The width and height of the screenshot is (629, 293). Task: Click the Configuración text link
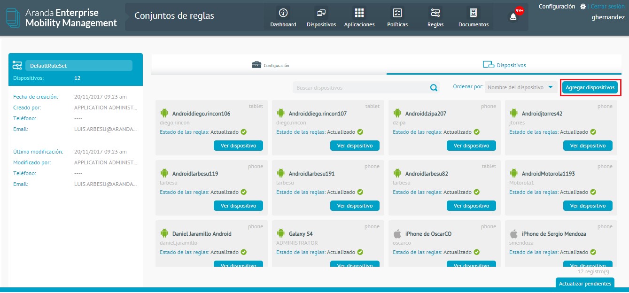coord(557,7)
